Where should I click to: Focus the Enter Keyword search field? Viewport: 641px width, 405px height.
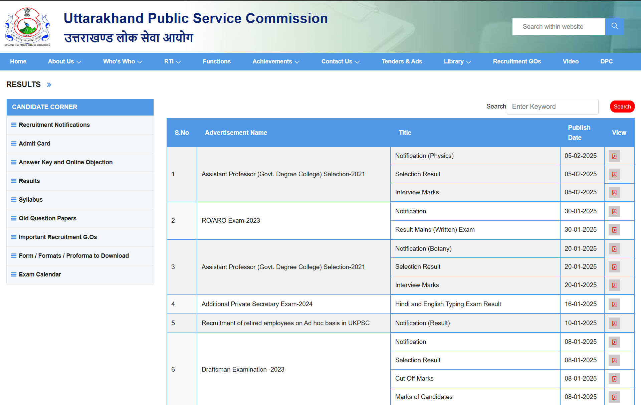[x=552, y=107]
